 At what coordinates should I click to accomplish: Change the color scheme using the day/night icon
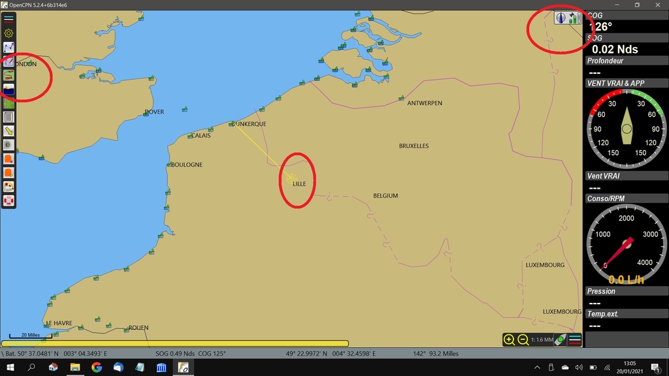(8, 89)
